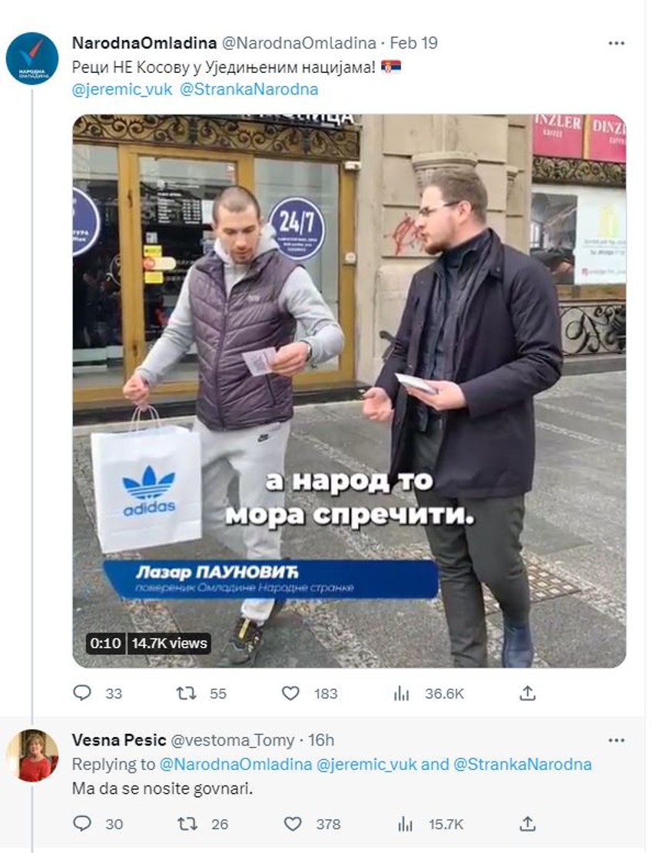Share Vesna Pesic's reply
The image size is (653, 853).
pos(528,823)
